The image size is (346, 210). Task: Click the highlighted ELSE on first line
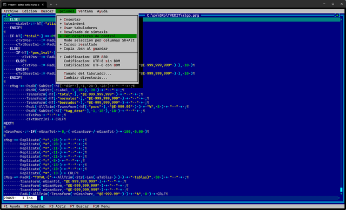(14, 19)
